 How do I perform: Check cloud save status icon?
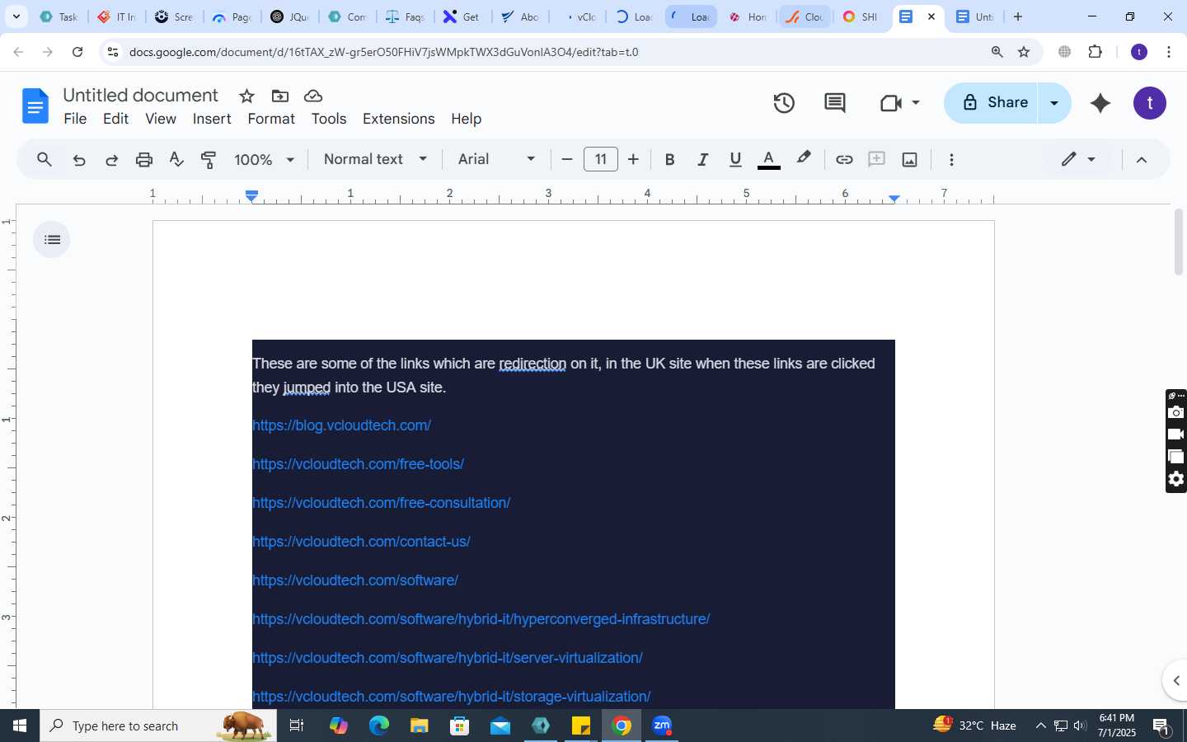(x=312, y=96)
